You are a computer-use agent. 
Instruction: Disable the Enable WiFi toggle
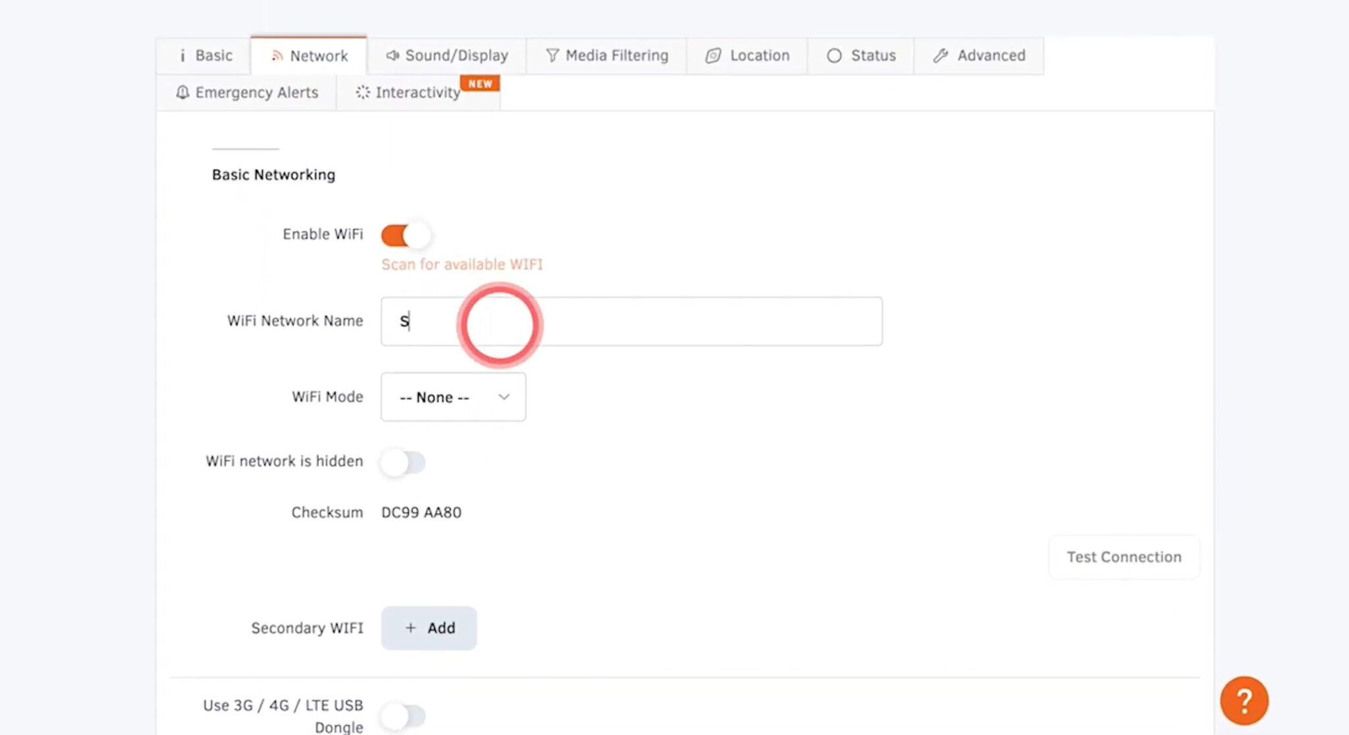tap(404, 235)
